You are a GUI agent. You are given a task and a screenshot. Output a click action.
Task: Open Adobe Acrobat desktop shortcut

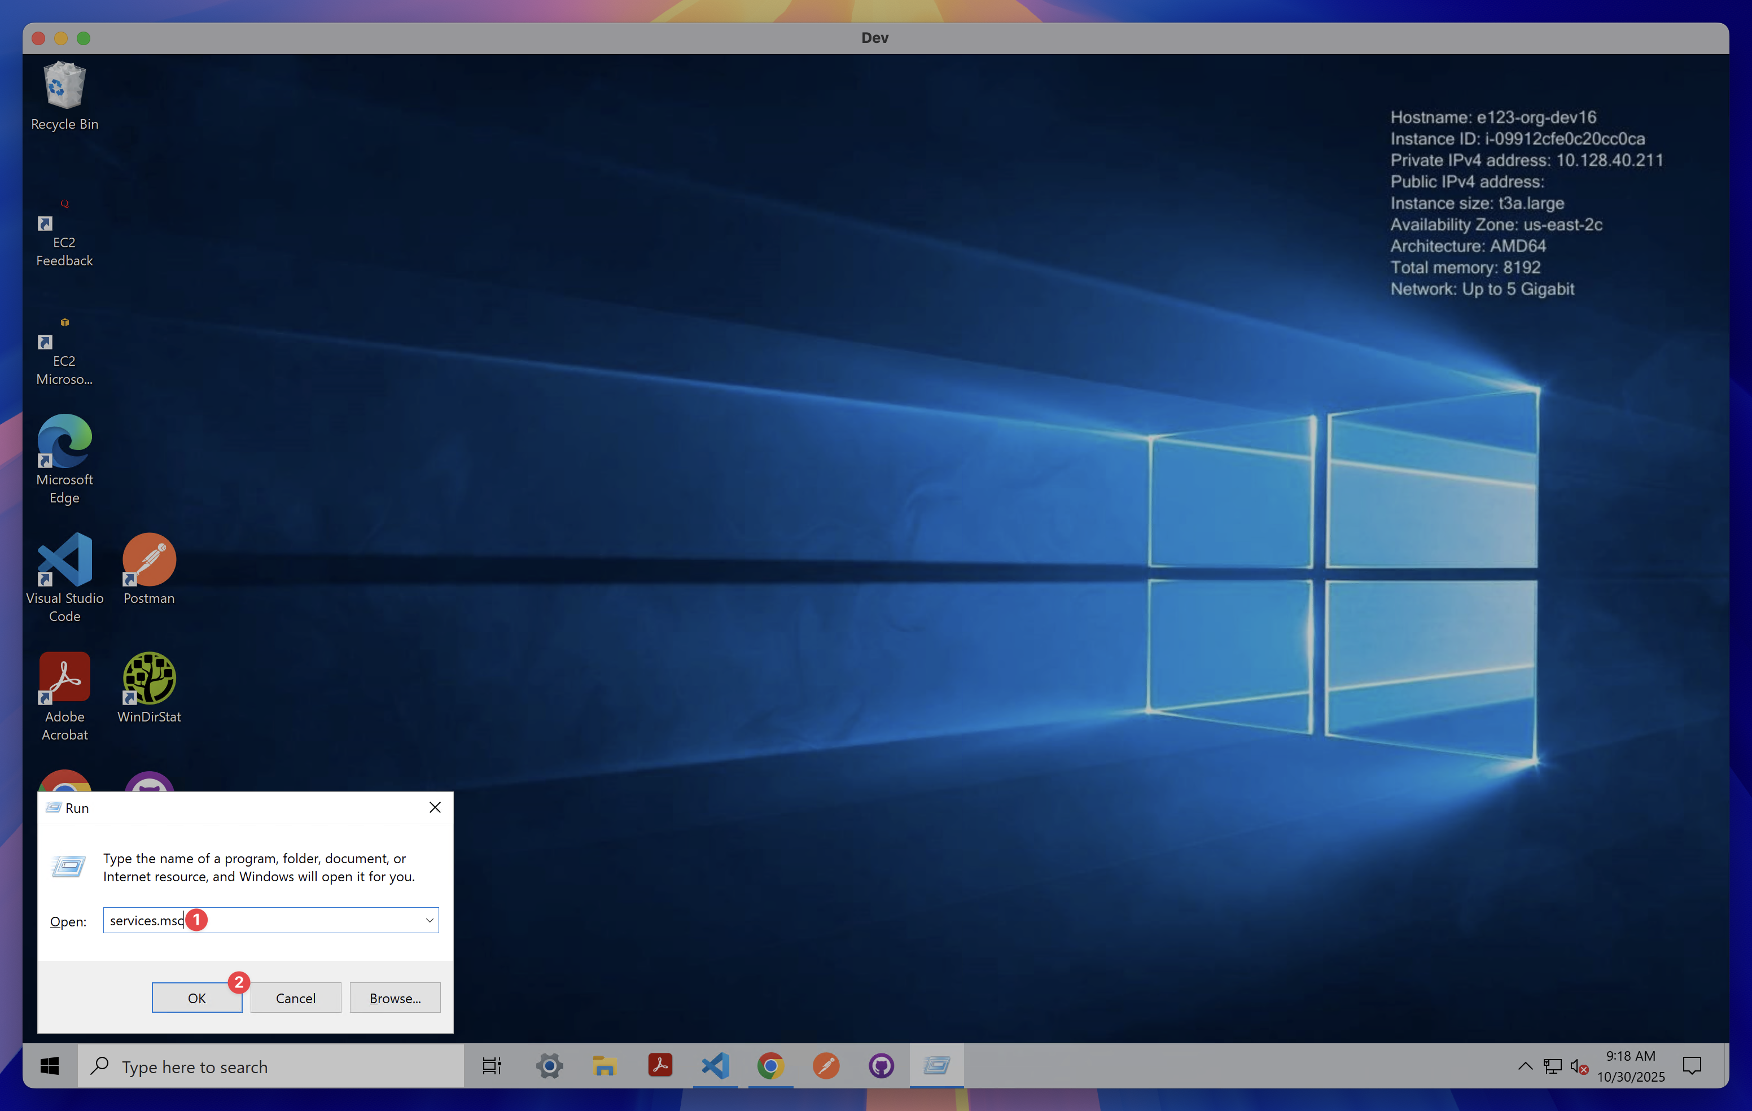[x=64, y=679]
